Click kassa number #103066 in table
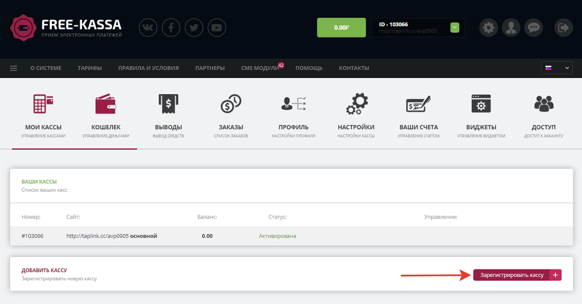 coord(32,236)
